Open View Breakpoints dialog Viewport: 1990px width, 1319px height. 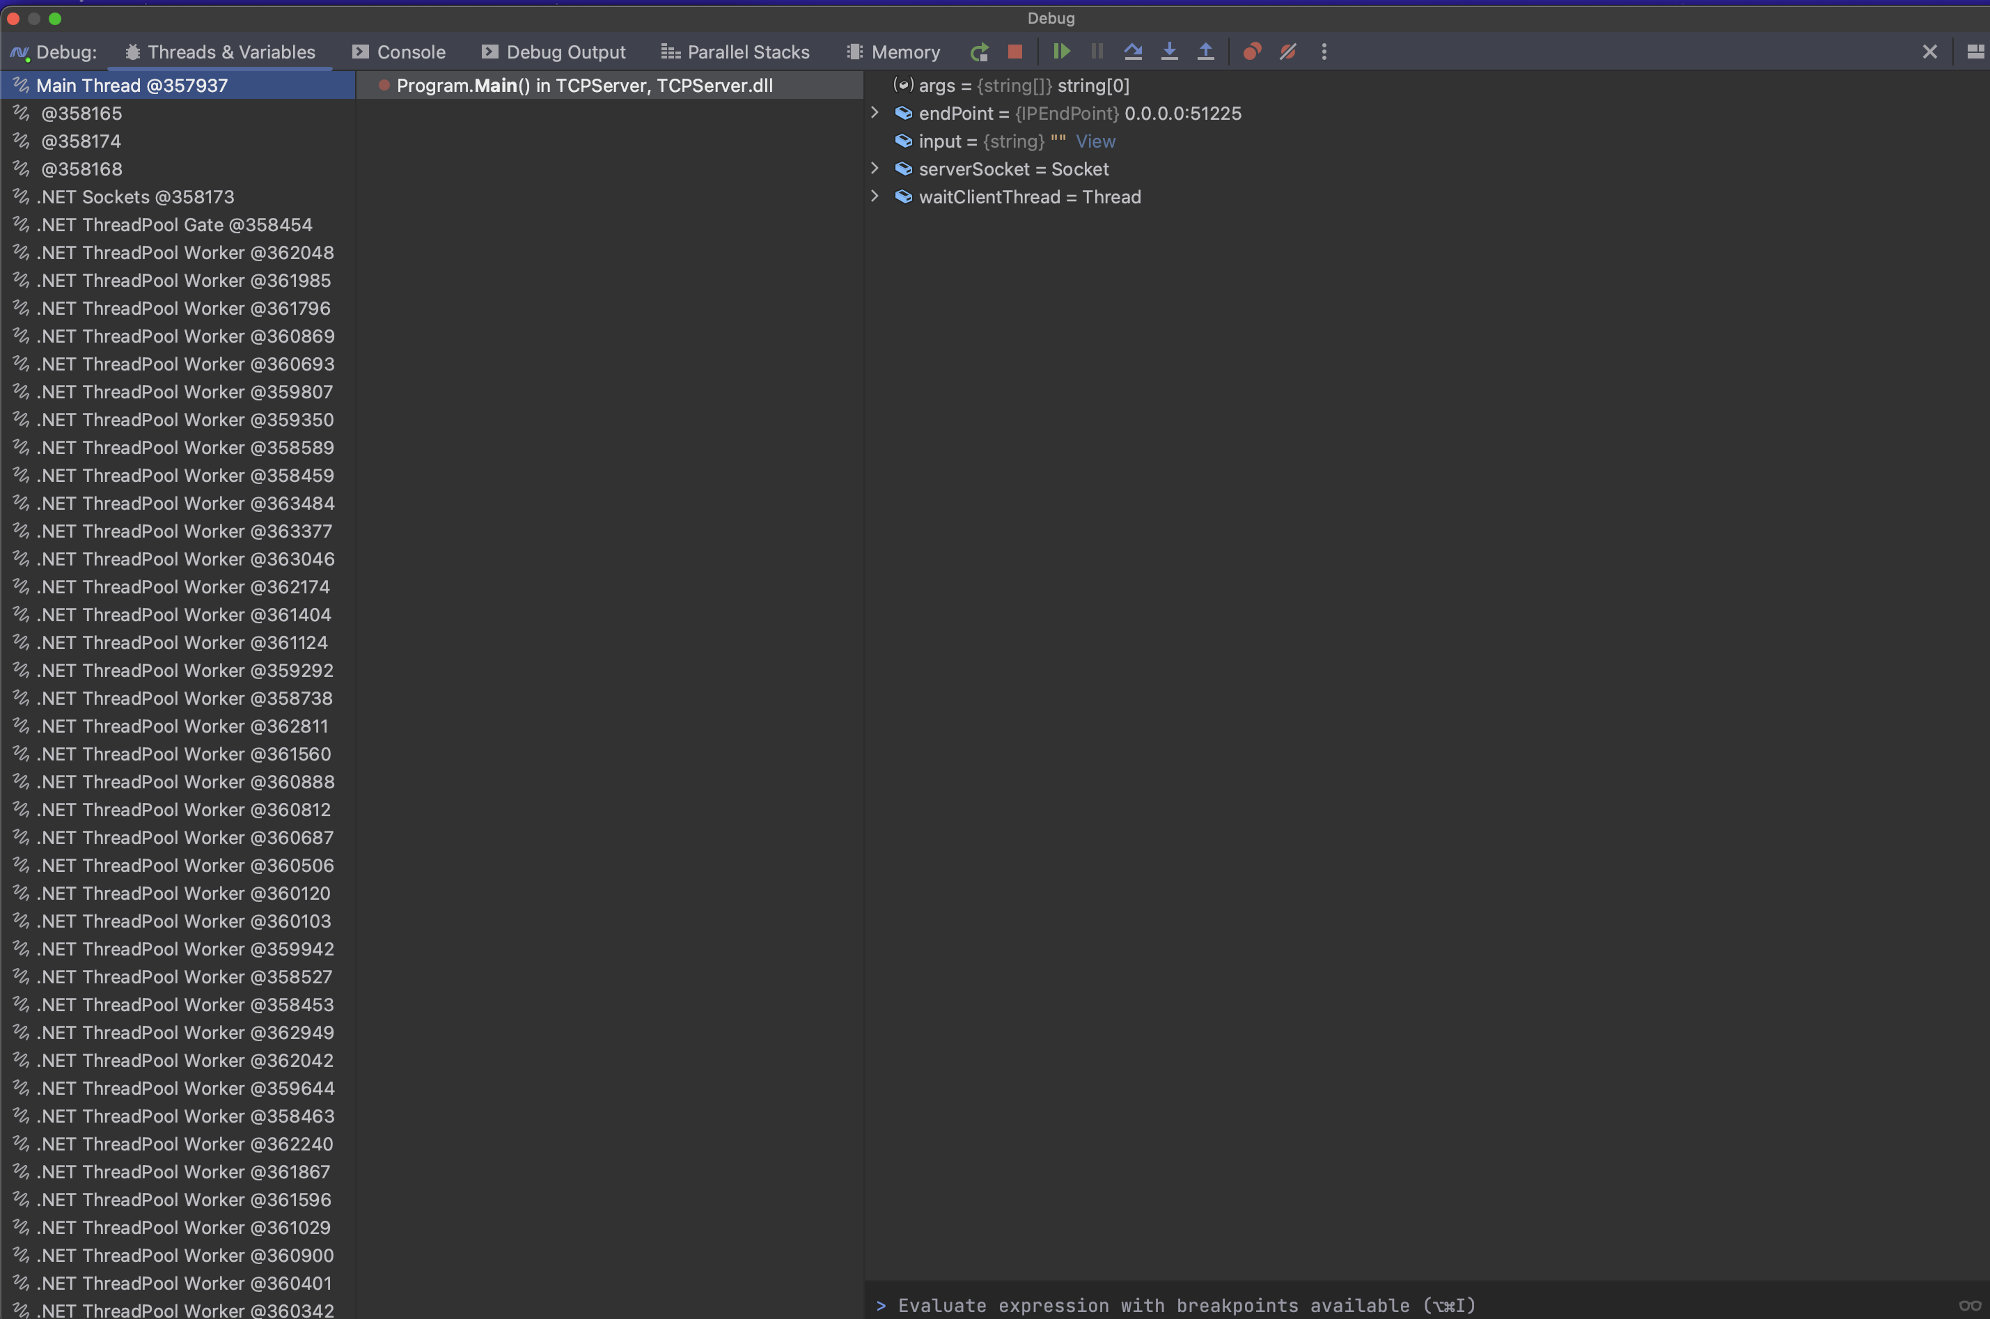click(x=1251, y=52)
